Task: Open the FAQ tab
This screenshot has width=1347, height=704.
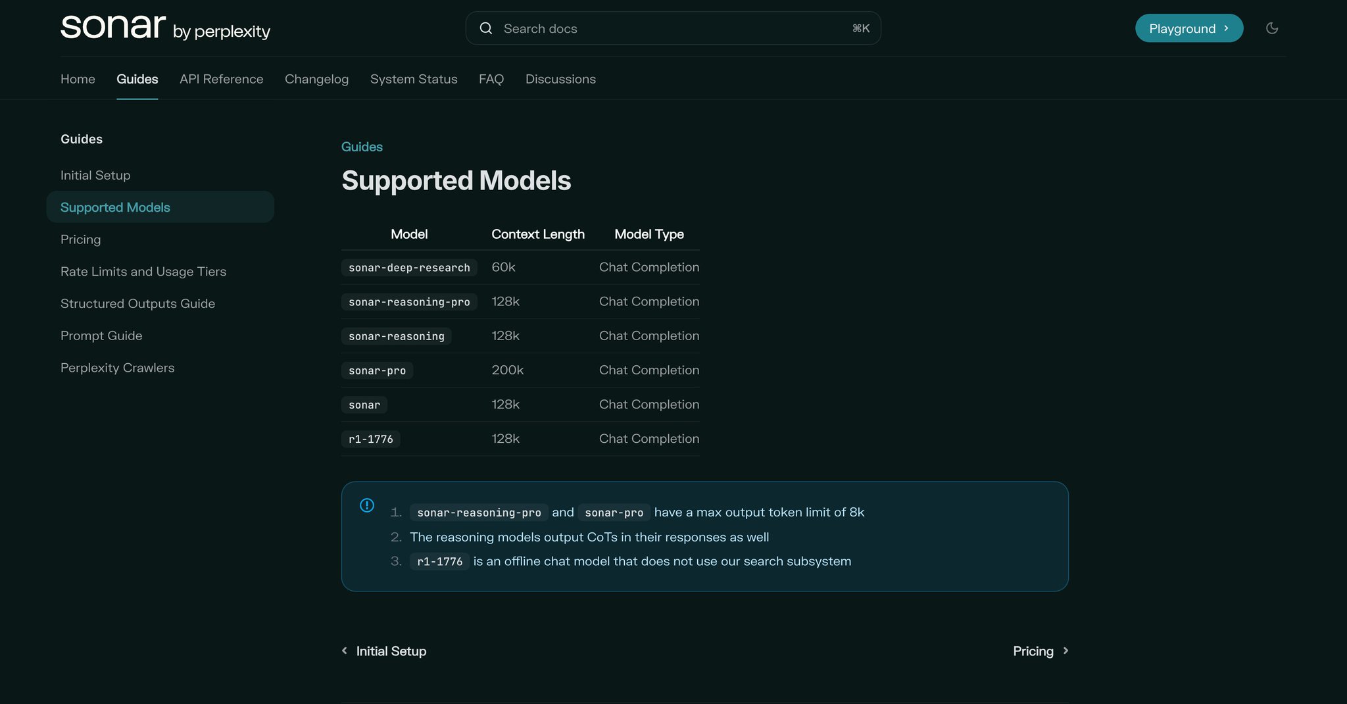Action: point(491,79)
